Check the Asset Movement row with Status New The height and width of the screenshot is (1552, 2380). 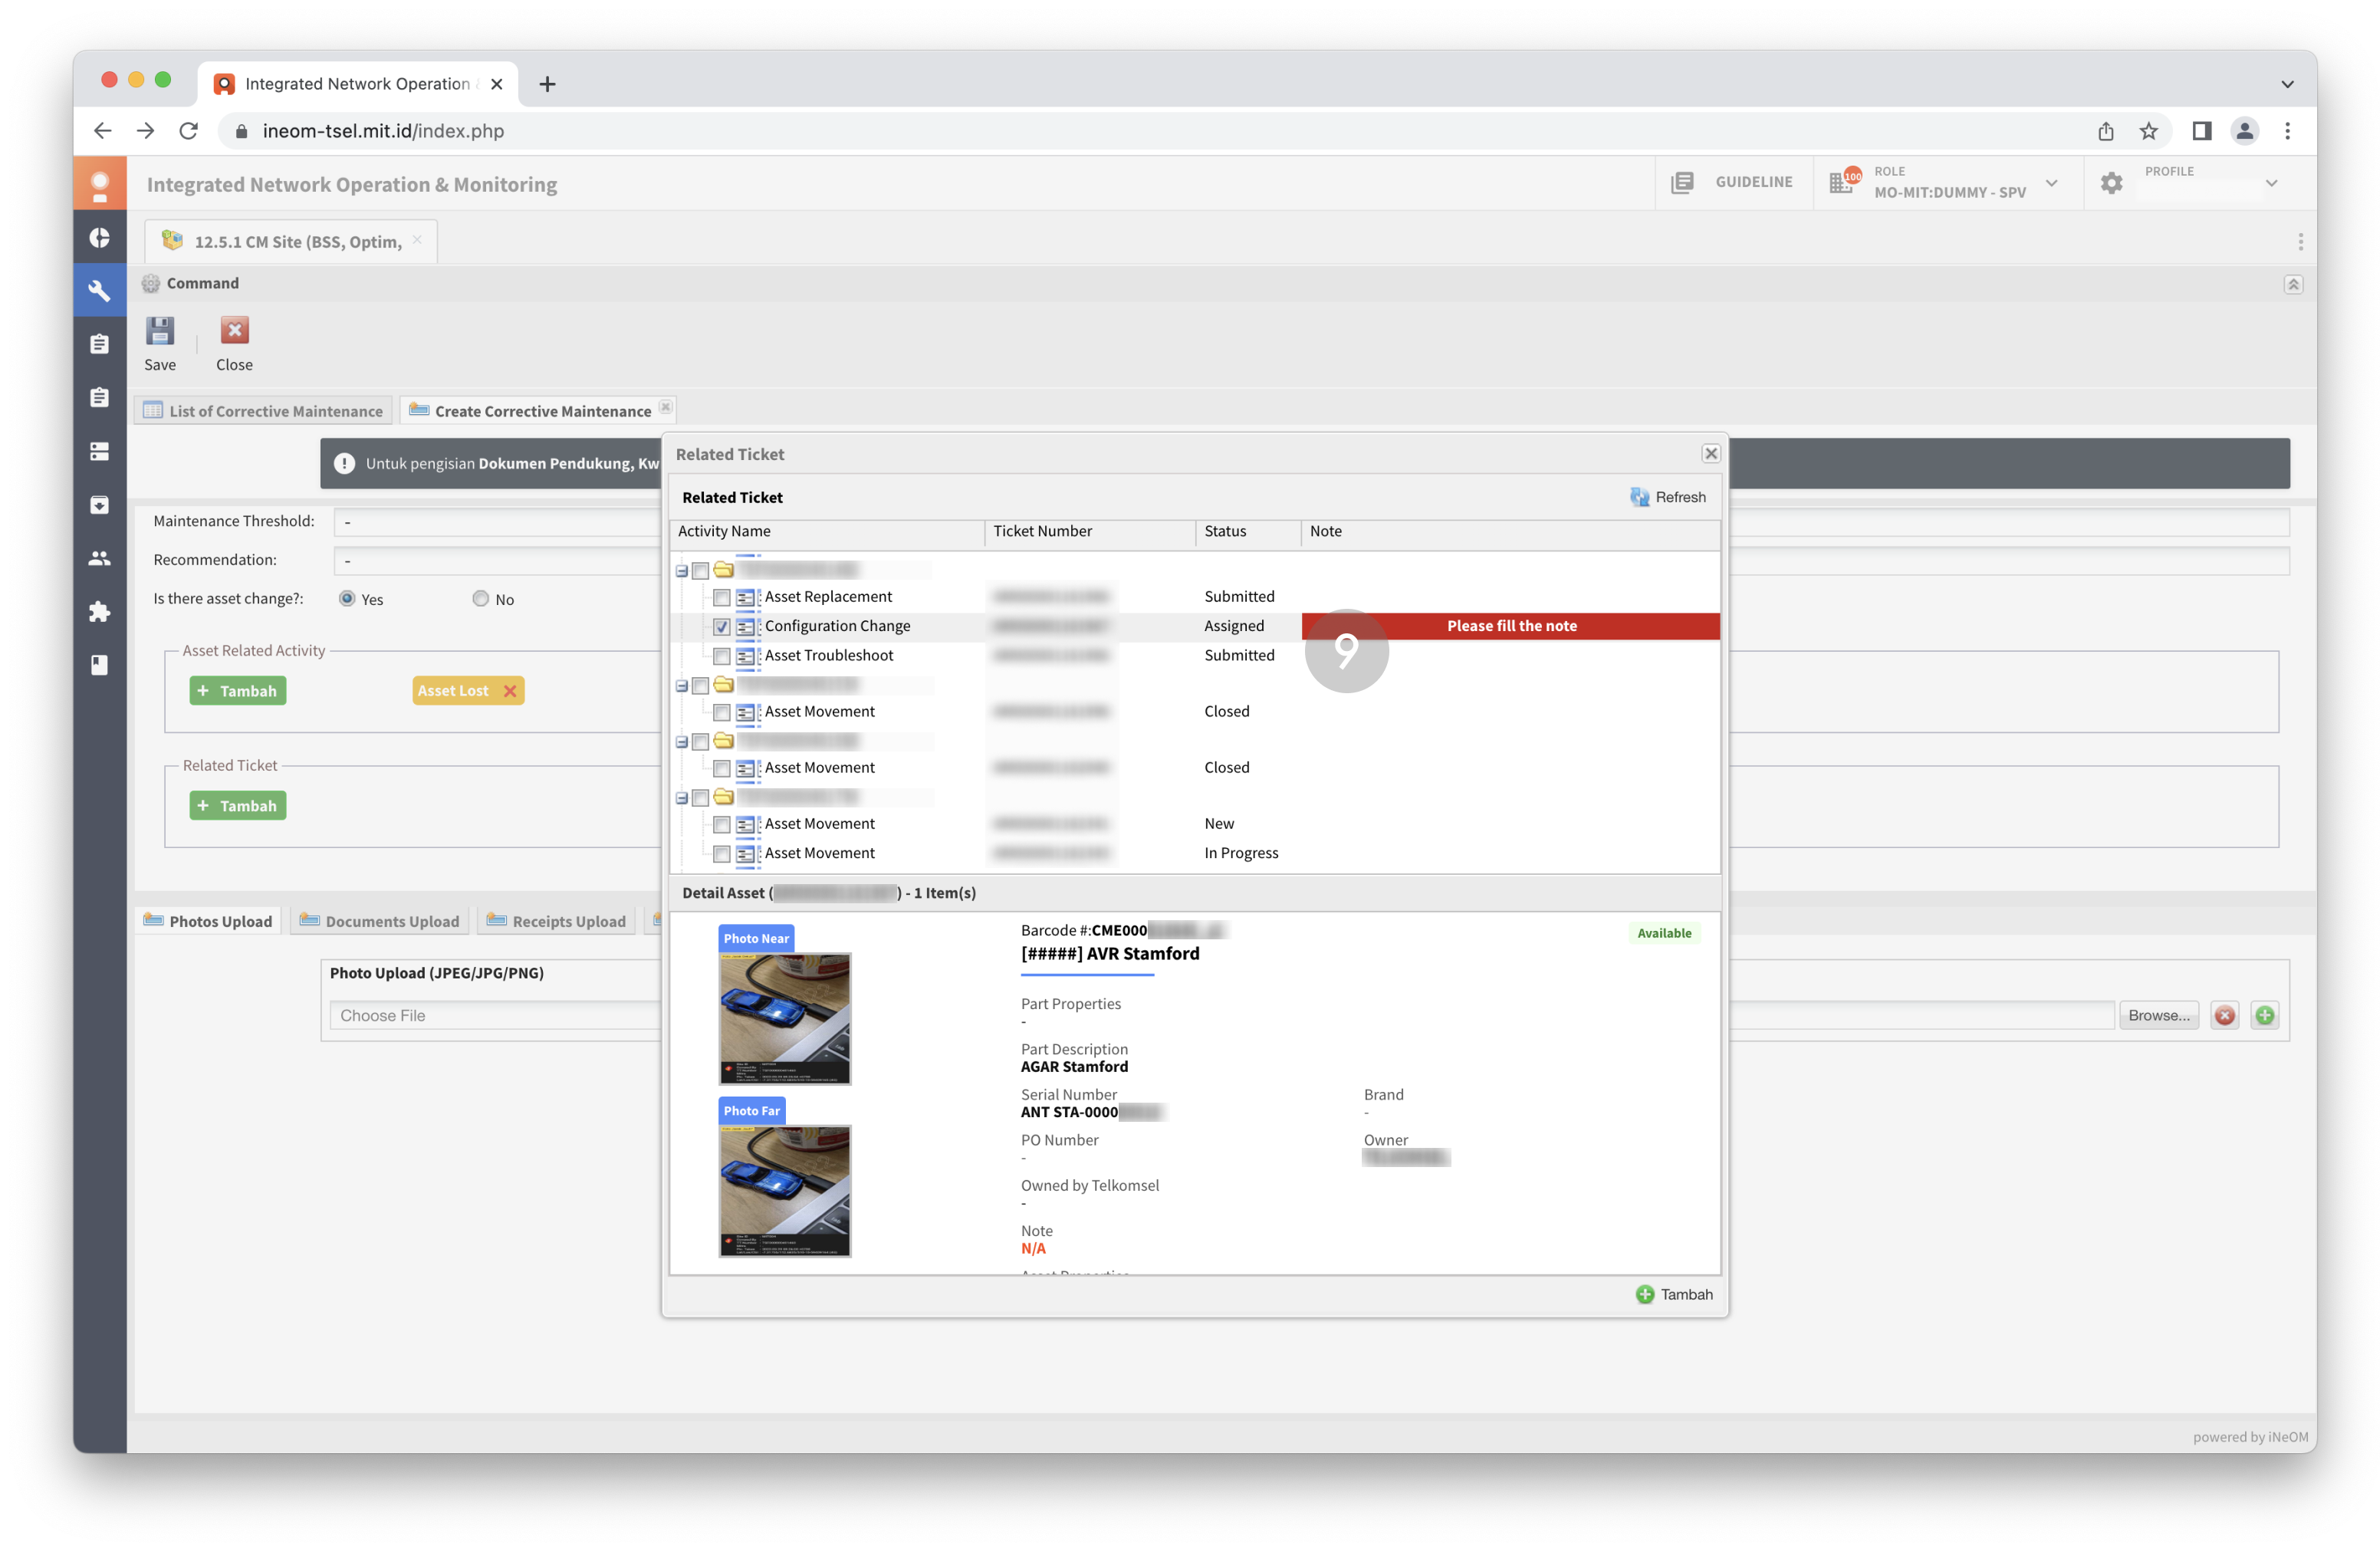(x=721, y=824)
